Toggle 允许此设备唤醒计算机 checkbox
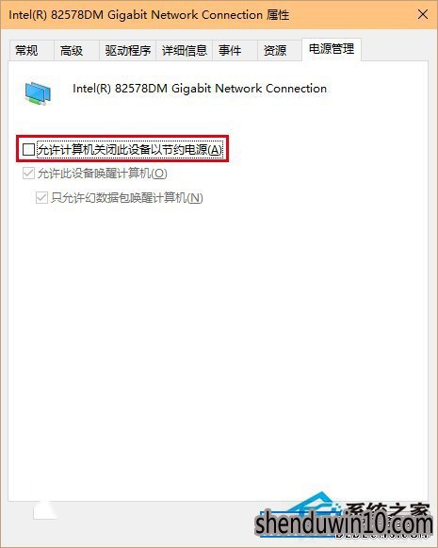This screenshot has width=438, height=548. [x=28, y=174]
